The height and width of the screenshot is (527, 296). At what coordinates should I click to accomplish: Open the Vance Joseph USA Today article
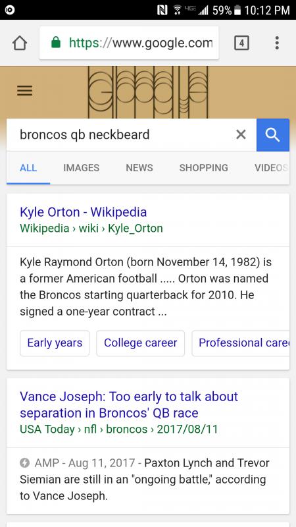click(x=129, y=404)
